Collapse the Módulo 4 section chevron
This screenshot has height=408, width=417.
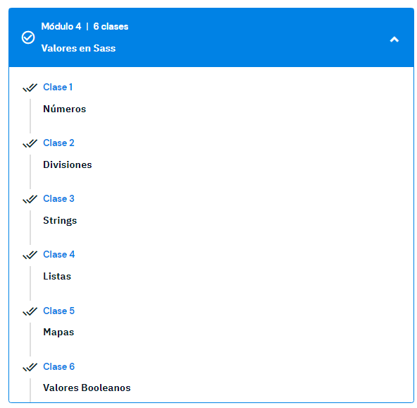(x=394, y=40)
